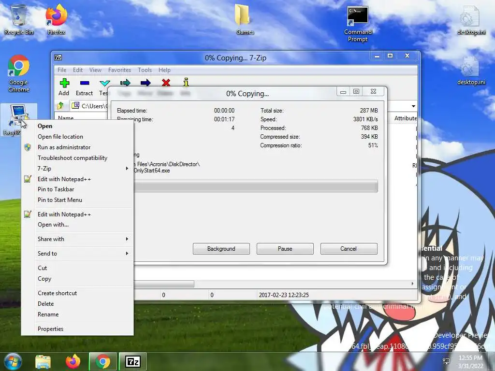Screen dimensions: 495x371
Task: Choose Delete in the context menu
Action: (77, 304)
